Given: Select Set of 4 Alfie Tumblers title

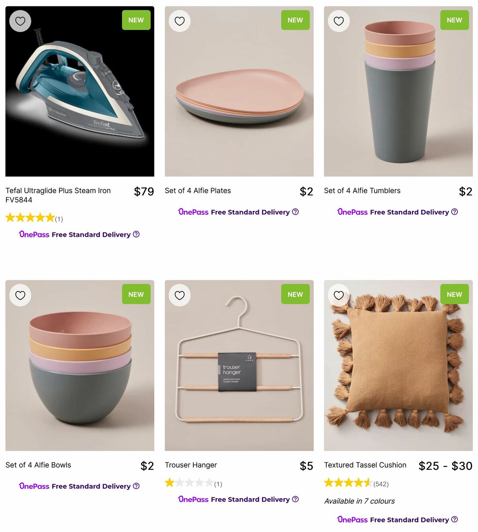Looking at the screenshot, I should click(362, 191).
